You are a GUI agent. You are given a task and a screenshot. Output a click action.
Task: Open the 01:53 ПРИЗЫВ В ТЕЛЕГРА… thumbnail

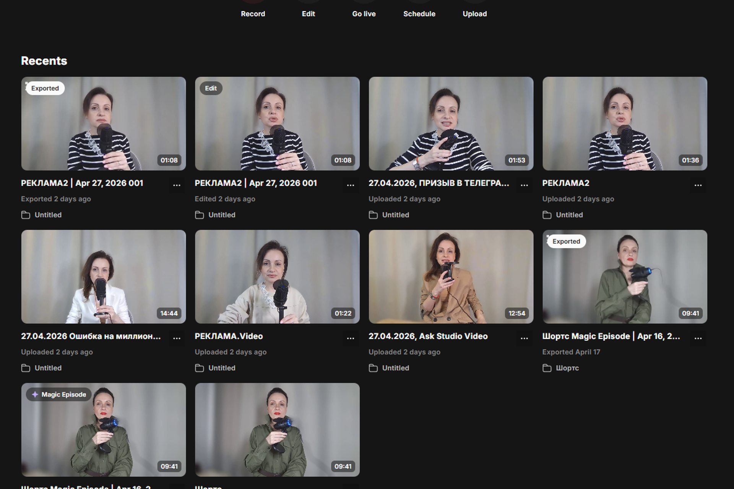[x=451, y=123]
